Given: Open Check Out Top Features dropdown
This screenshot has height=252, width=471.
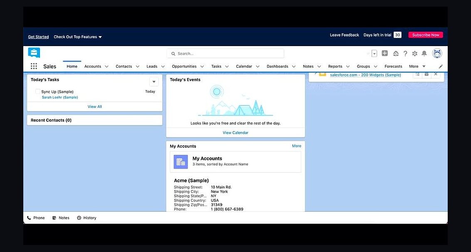Looking at the screenshot, I should click(77, 37).
